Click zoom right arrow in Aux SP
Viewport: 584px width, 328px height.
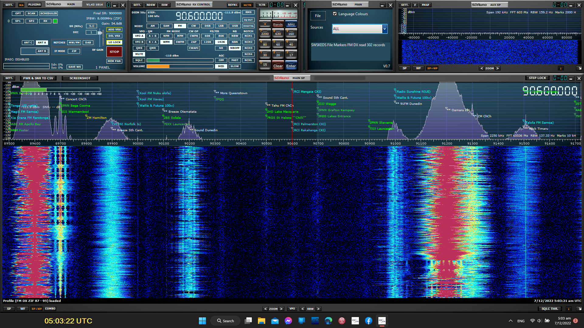498,68
